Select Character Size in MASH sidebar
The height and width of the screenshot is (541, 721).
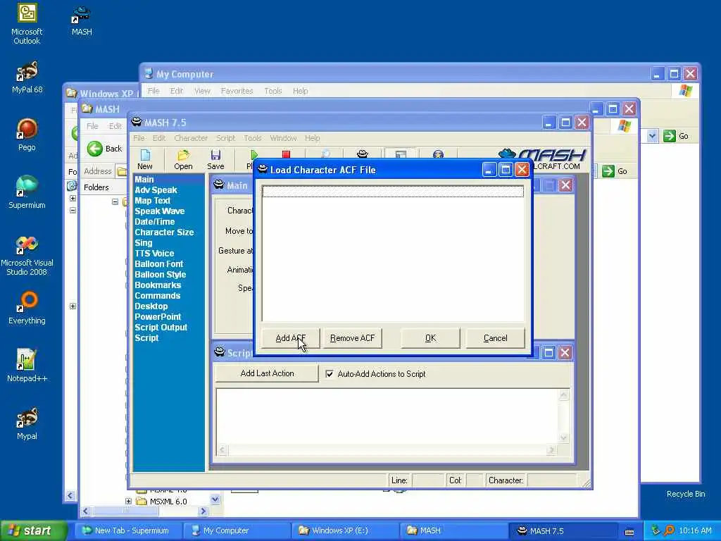coord(164,232)
